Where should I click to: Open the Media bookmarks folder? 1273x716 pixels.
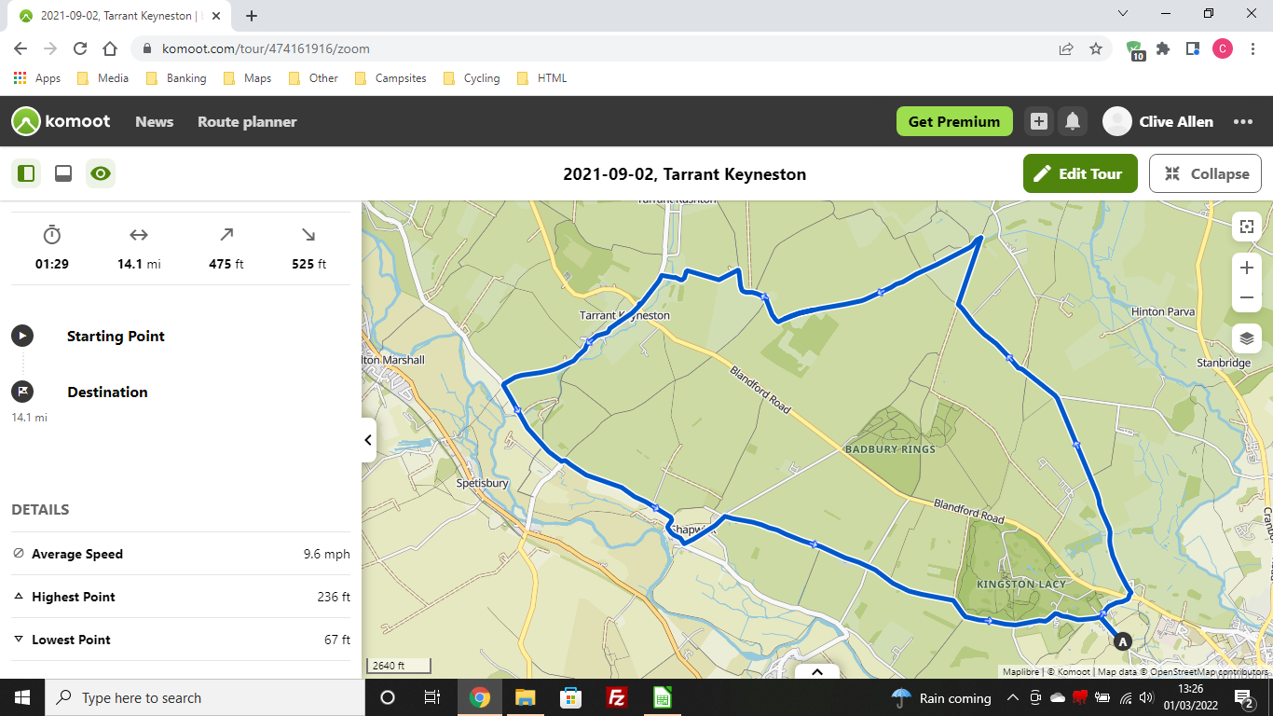[103, 78]
